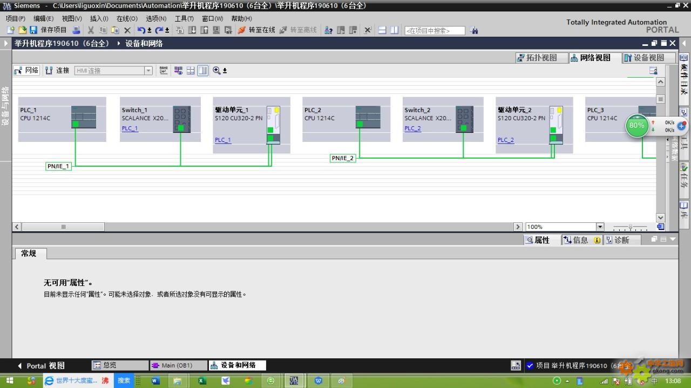
Task: Click the split editor horizontally icon
Action: [x=382, y=30]
